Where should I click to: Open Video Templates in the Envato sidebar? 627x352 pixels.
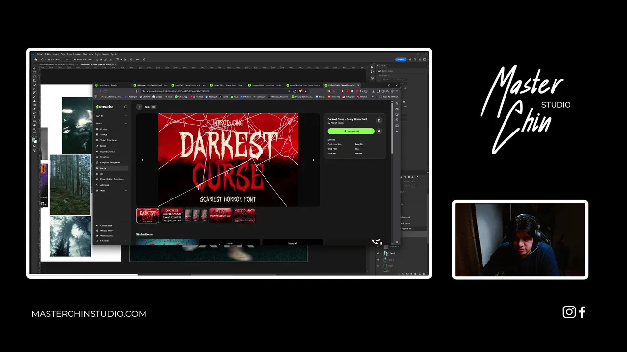click(112, 140)
